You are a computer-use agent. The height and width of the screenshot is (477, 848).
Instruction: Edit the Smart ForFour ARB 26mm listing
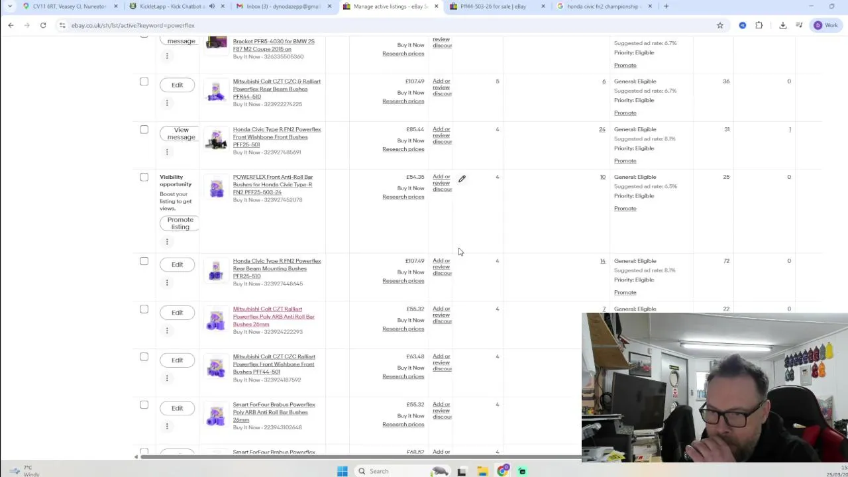(177, 408)
